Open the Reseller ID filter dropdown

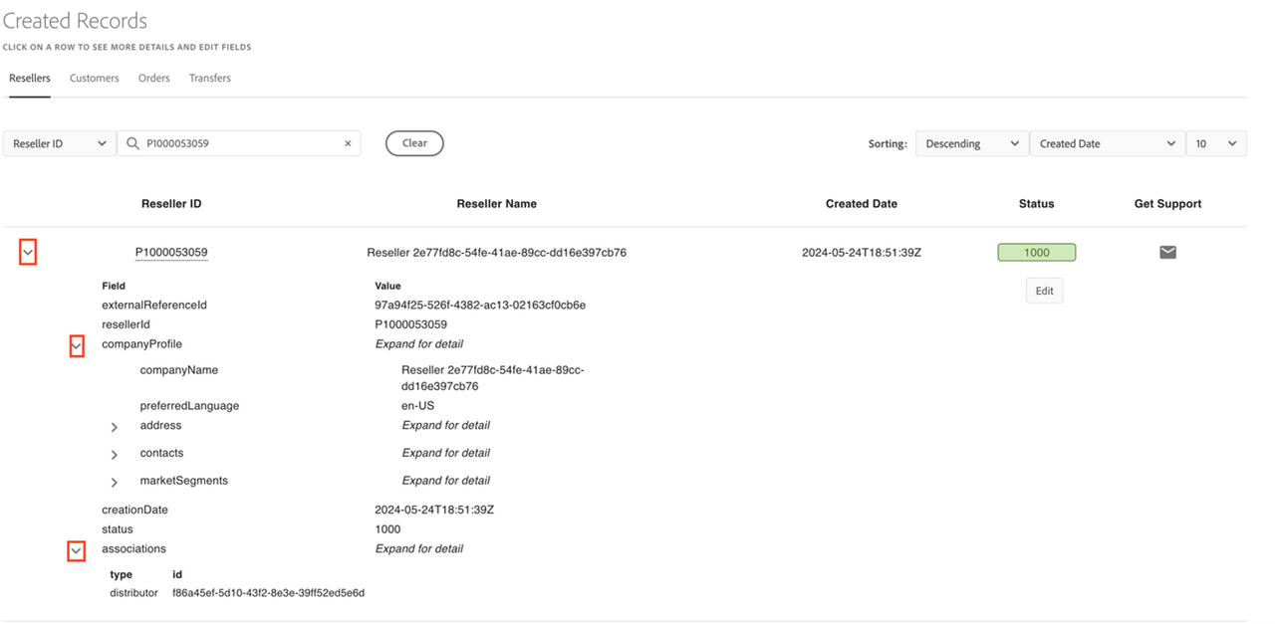59,143
